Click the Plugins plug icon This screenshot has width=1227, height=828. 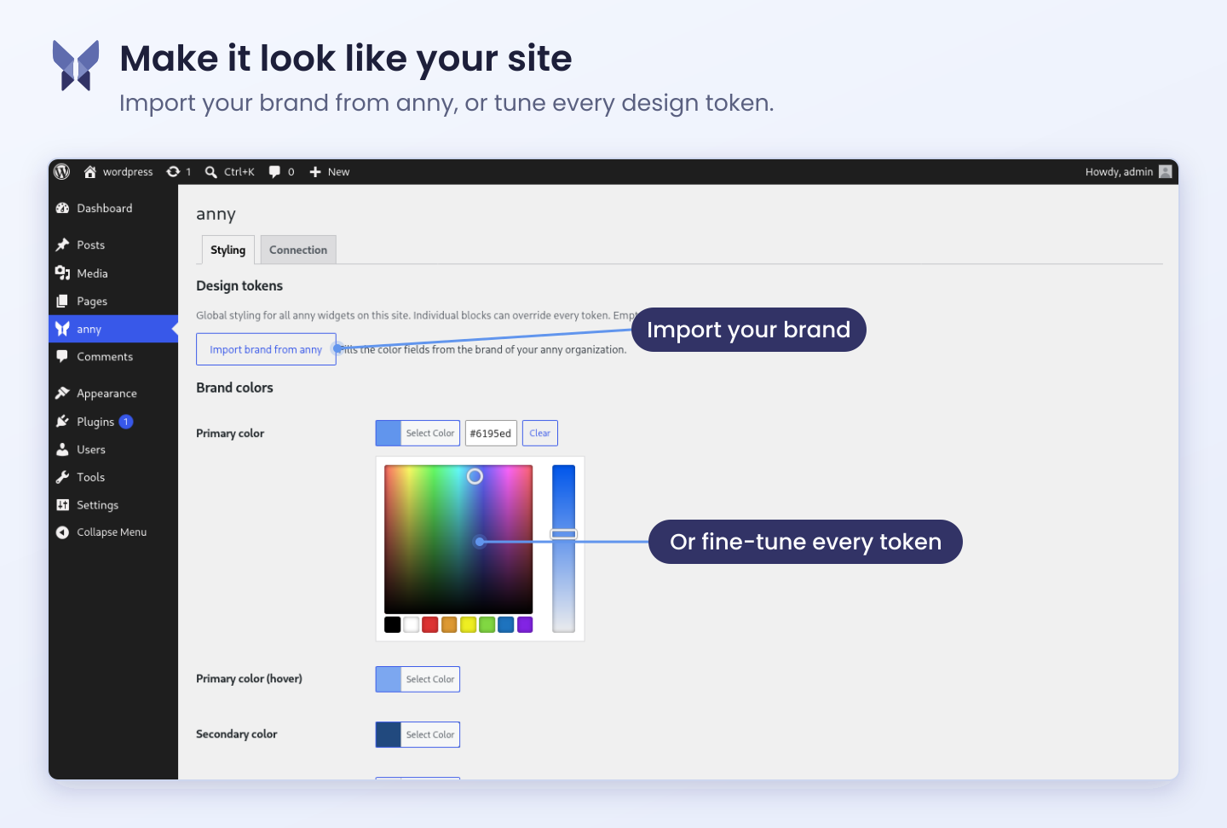(x=62, y=421)
